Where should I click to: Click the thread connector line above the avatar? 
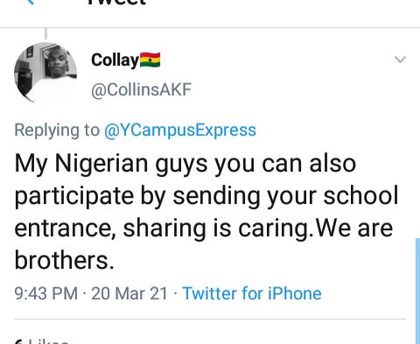pos(45,33)
